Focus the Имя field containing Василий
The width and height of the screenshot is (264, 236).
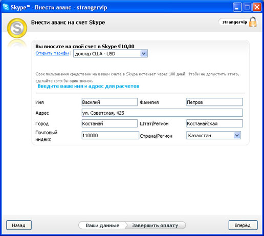tap(109, 102)
